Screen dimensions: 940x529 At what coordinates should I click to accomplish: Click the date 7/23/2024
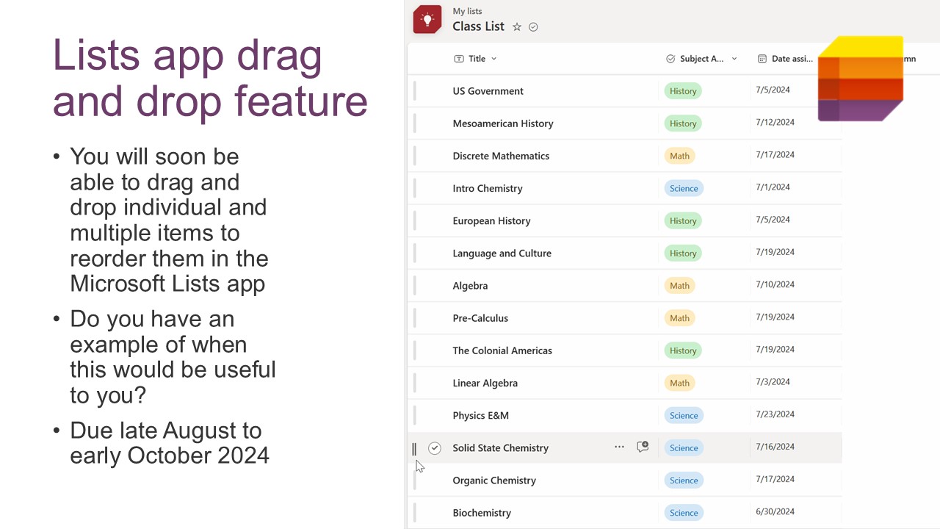(775, 414)
